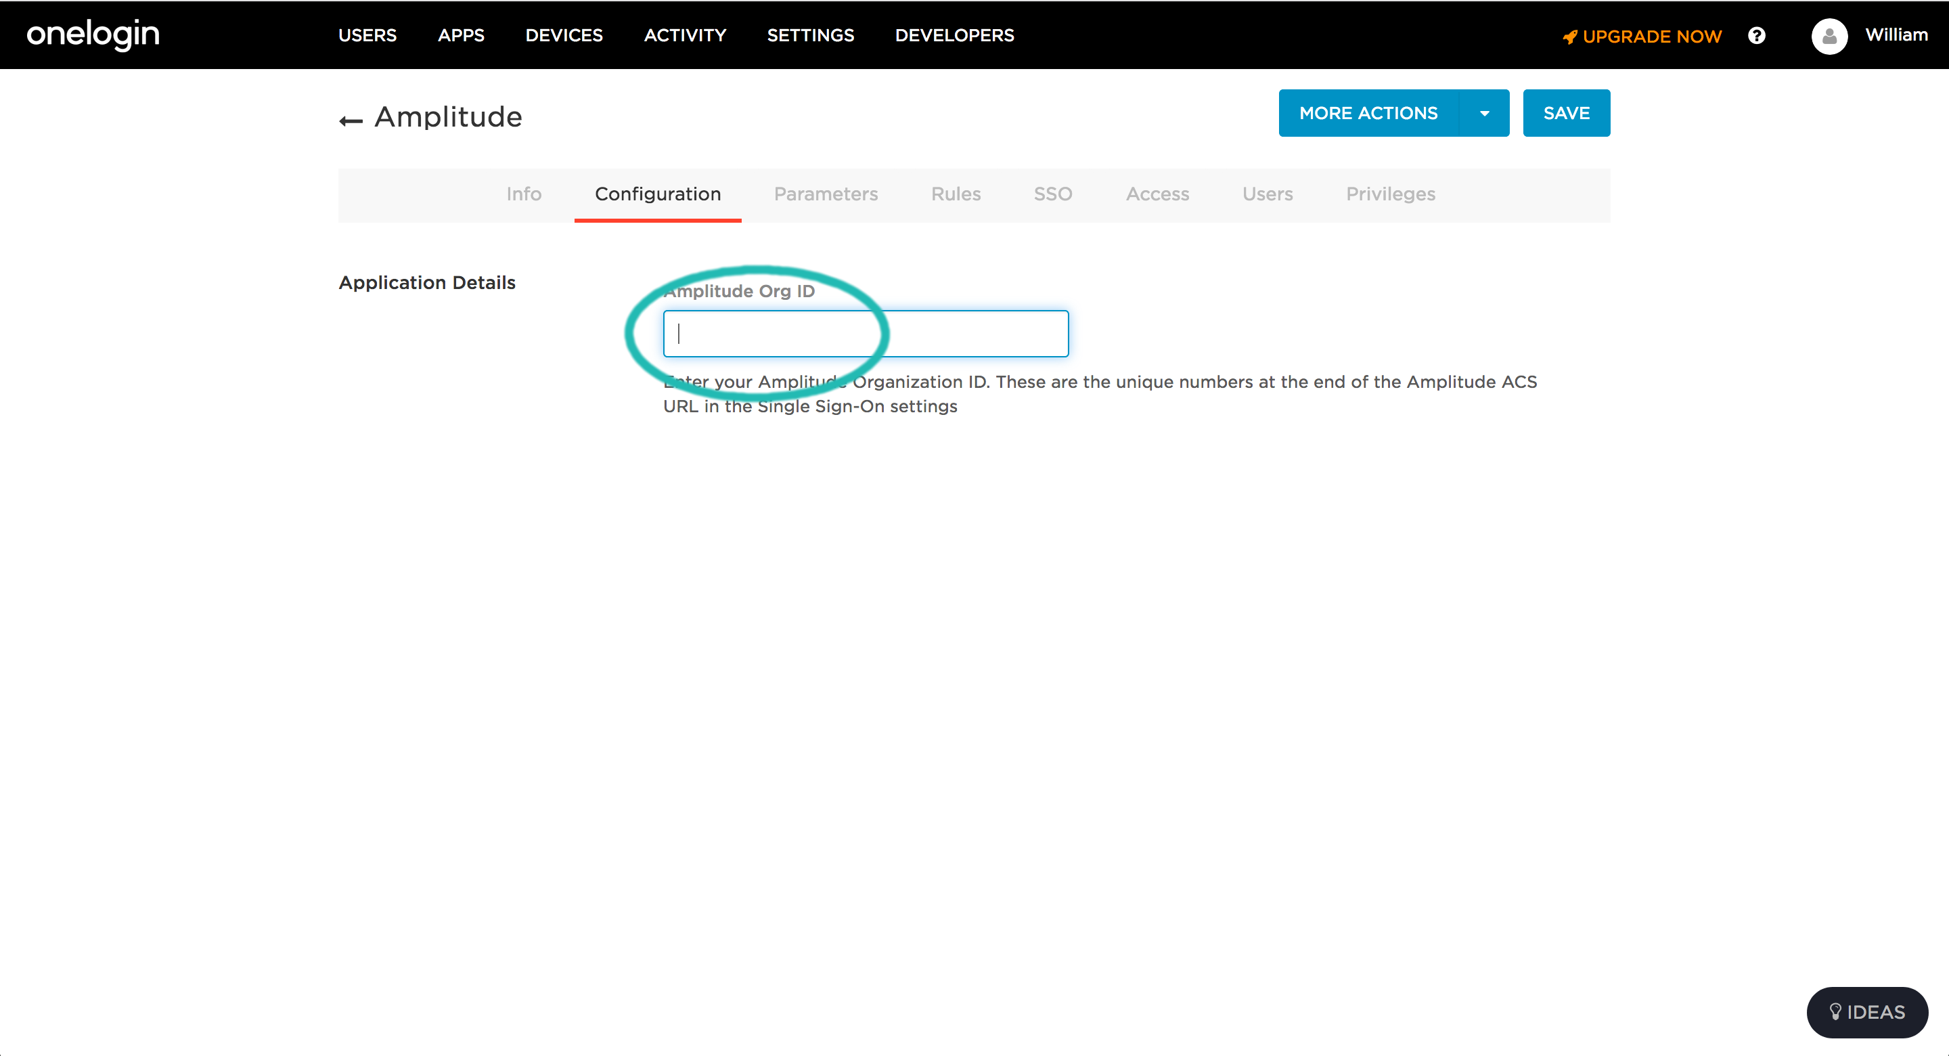Click the OneLogin logo
1949x1056 pixels.
(x=93, y=34)
